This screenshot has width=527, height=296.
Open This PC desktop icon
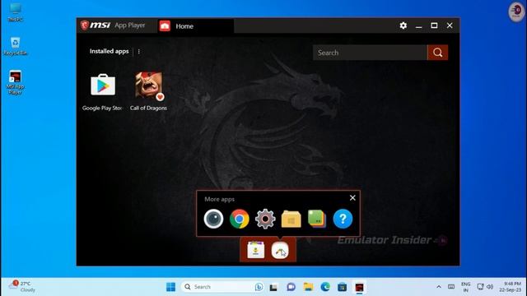[15, 12]
